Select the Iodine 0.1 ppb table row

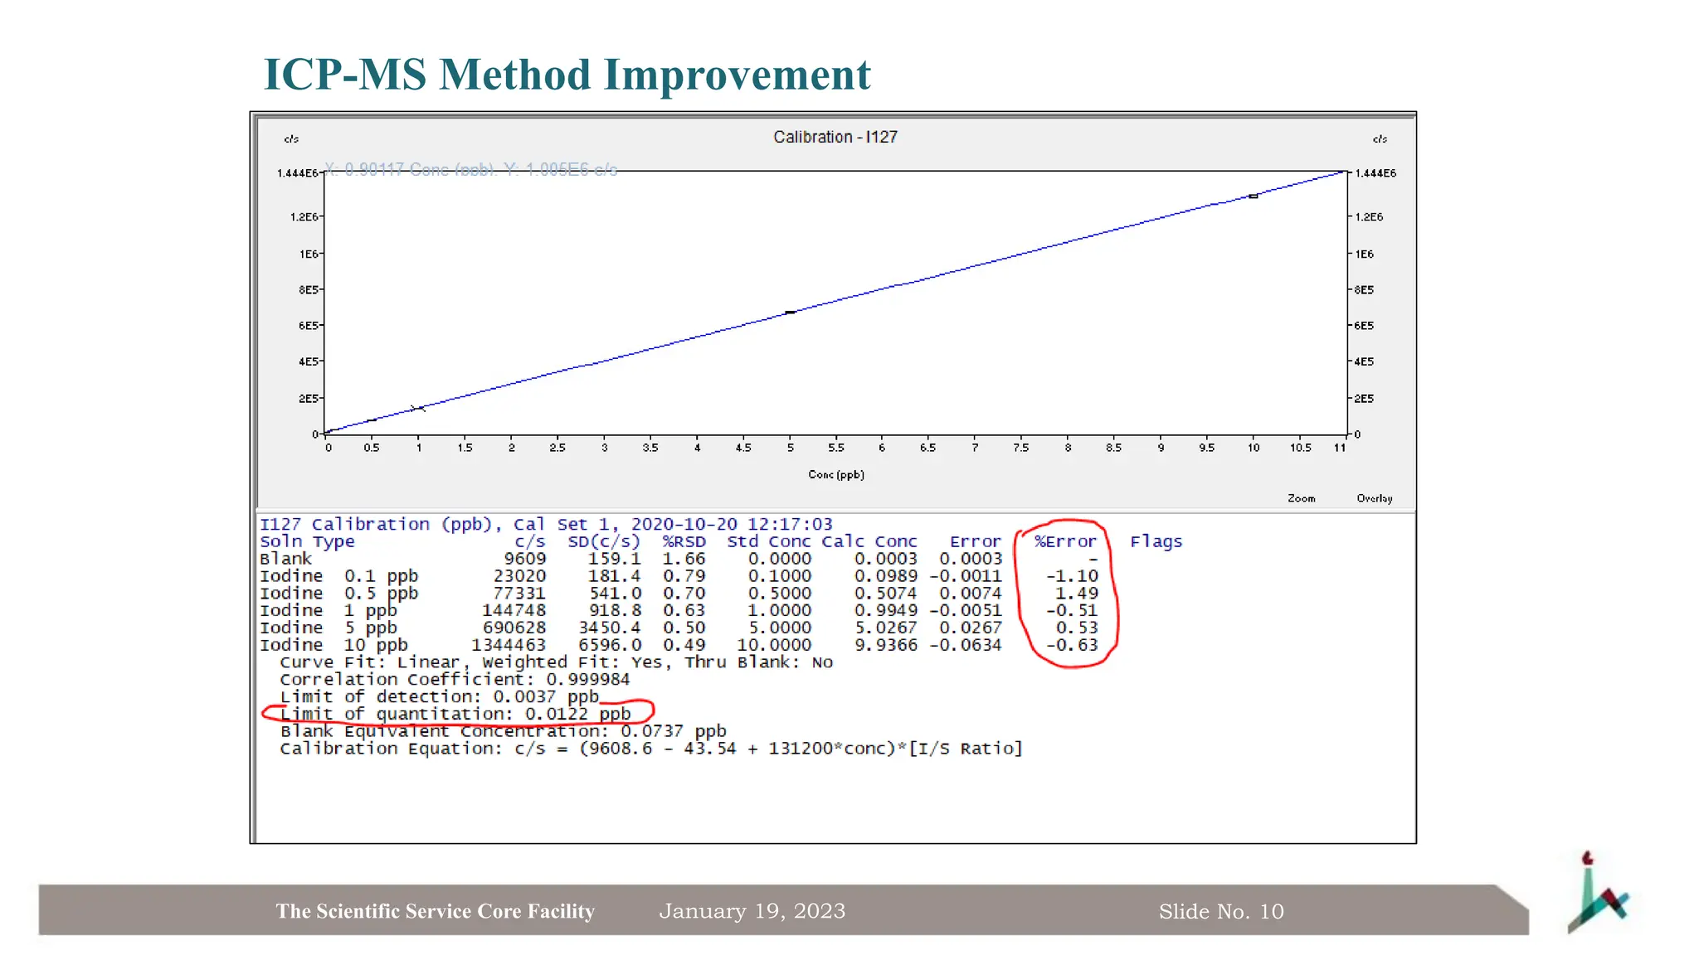click(338, 576)
